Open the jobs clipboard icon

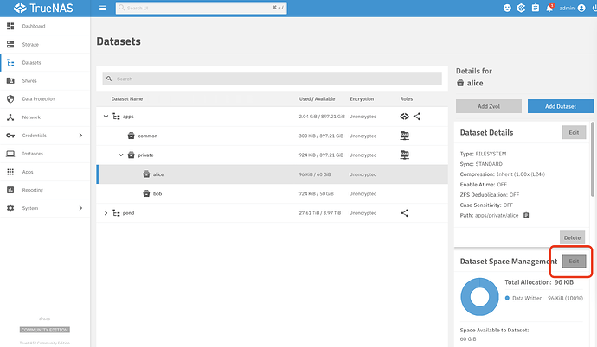pos(536,8)
